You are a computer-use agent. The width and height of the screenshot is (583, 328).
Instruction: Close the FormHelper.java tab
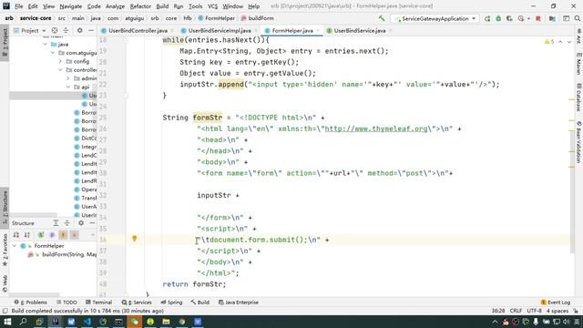(318, 30)
